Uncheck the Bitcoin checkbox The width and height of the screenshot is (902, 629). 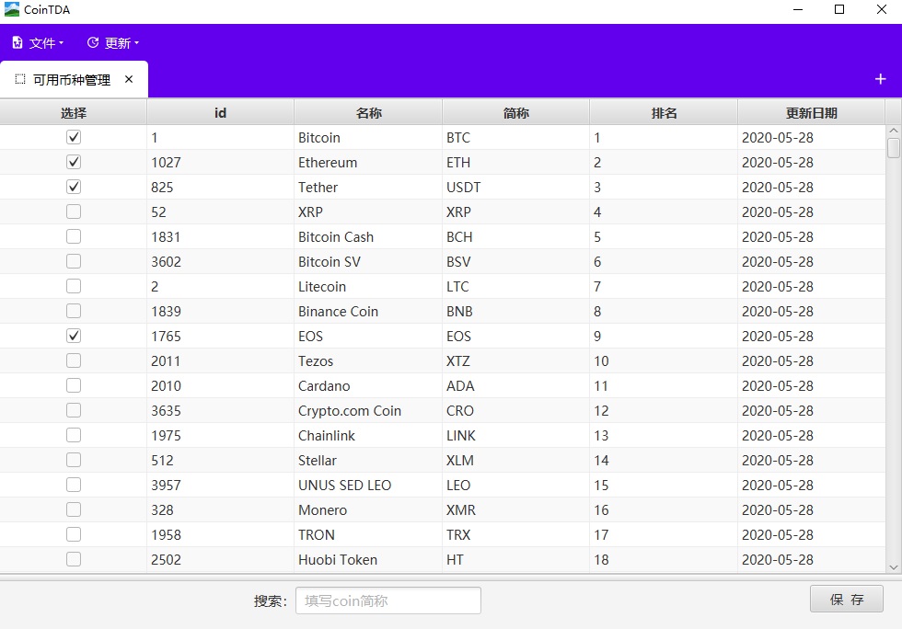click(x=74, y=137)
